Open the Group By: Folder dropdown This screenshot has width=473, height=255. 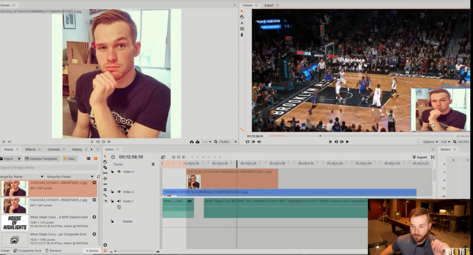point(70,177)
